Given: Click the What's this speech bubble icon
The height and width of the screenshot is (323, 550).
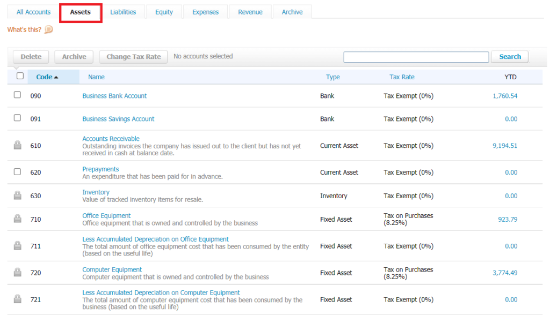Looking at the screenshot, I should 48,29.
